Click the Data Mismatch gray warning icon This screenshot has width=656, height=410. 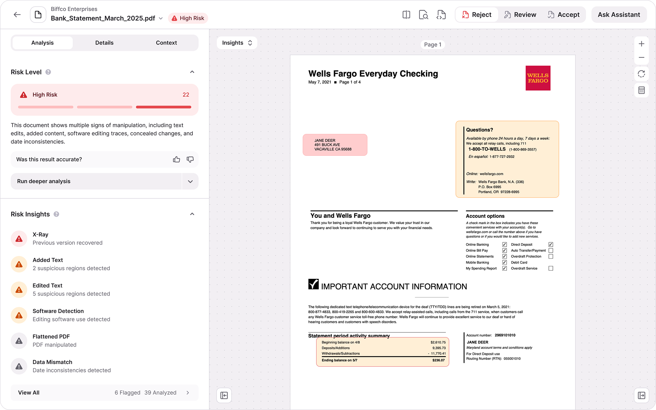pos(19,366)
